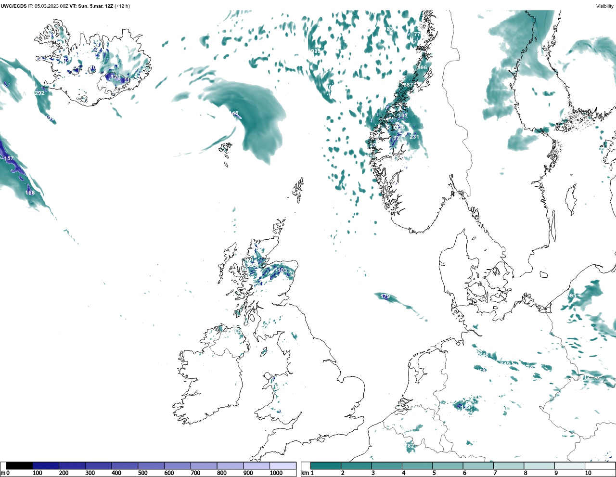Click the palest swatch after 1000 m
The height and width of the screenshot is (477, 616).
click(x=282, y=466)
